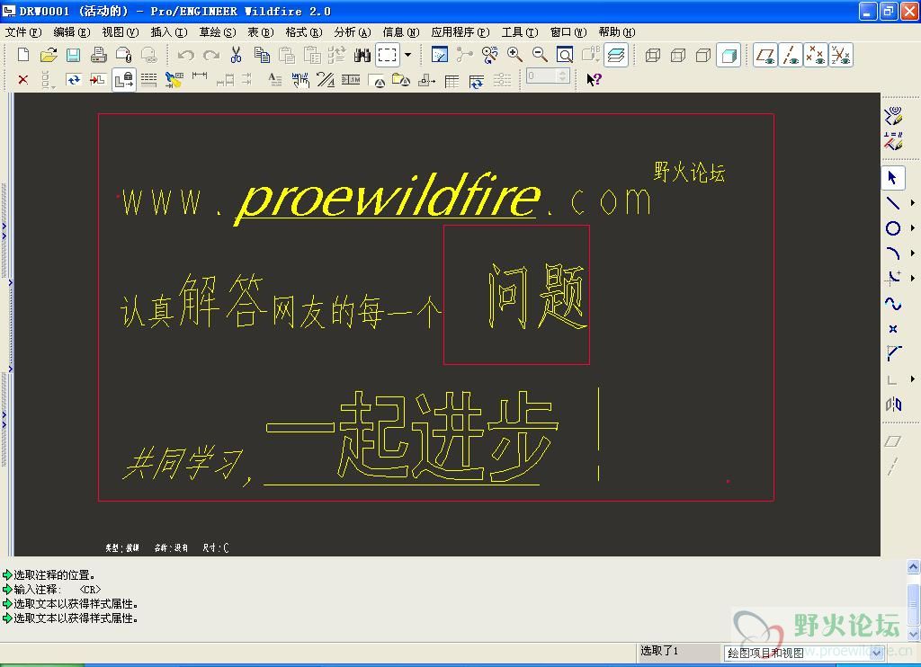921x667 pixels.
Task: Activate the arrow select tool in sketch bar
Action: click(x=893, y=178)
